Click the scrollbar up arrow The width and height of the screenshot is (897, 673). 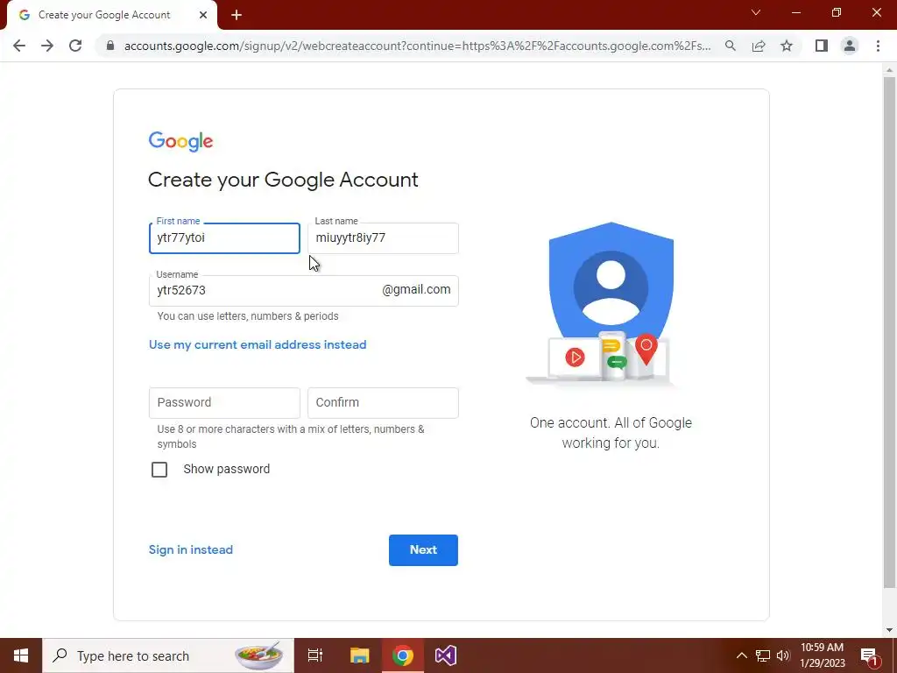(x=889, y=70)
